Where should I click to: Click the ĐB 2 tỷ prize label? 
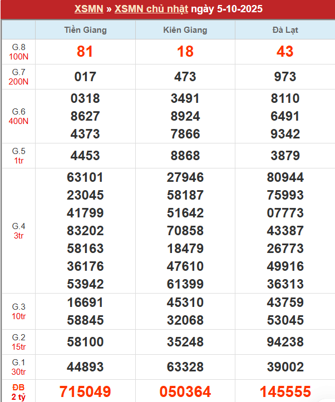18,391
